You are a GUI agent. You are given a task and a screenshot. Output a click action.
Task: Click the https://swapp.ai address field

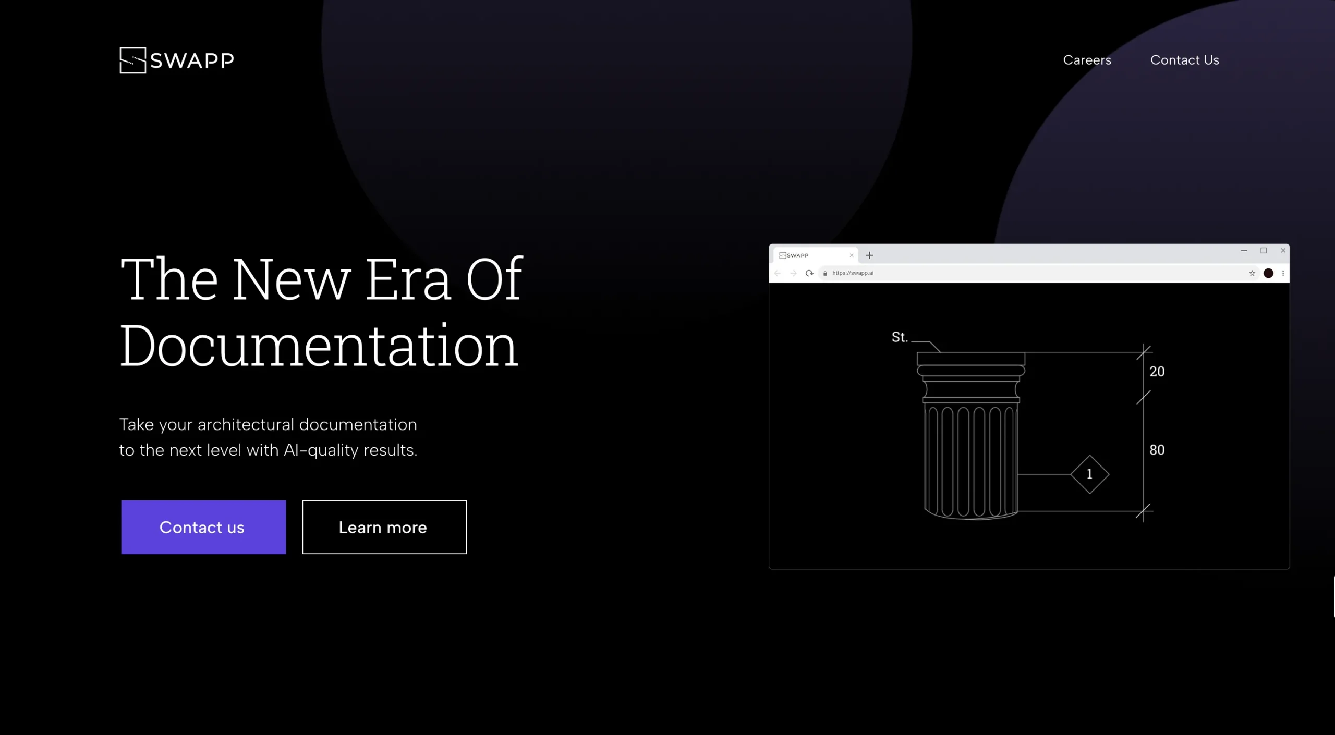coord(1038,273)
